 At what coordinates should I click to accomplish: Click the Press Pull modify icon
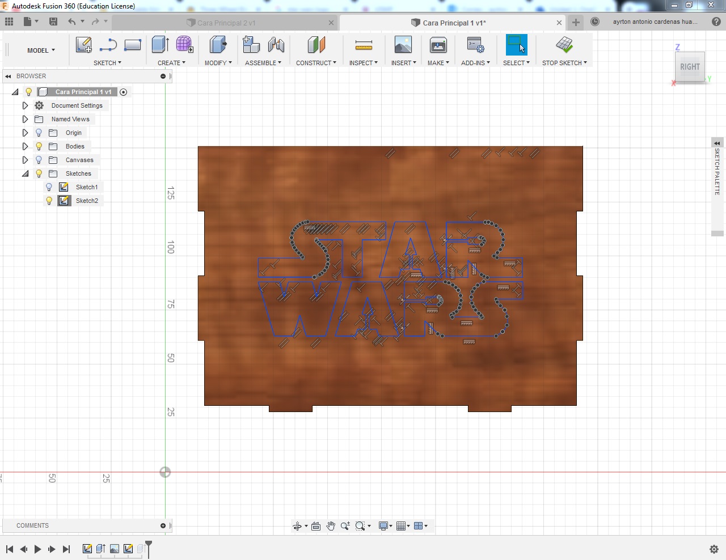point(218,45)
